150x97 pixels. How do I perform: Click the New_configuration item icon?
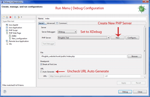[10, 38]
